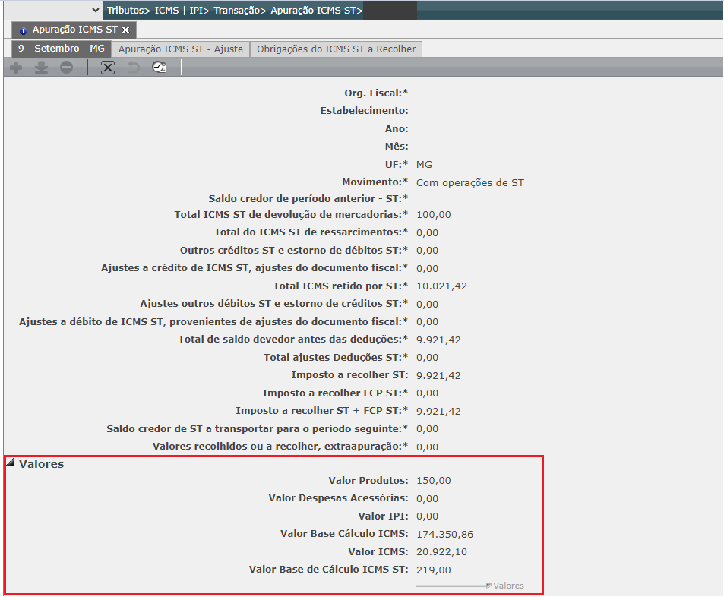The height and width of the screenshot is (597, 724).
Task: Click the save/download record icon
Action: point(41,68)
